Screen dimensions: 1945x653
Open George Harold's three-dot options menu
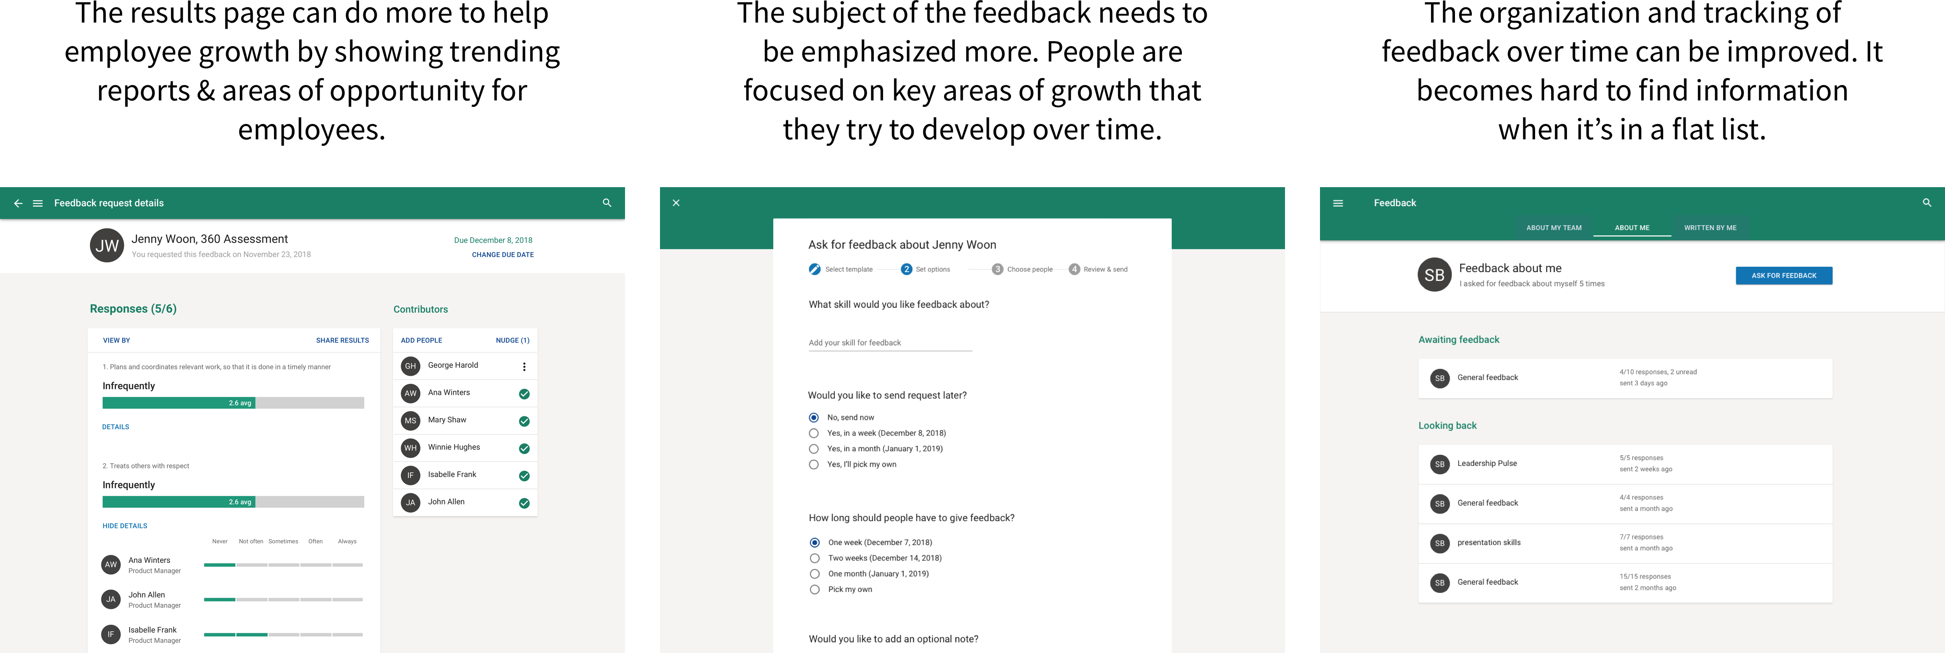click(x=524, y=366)
